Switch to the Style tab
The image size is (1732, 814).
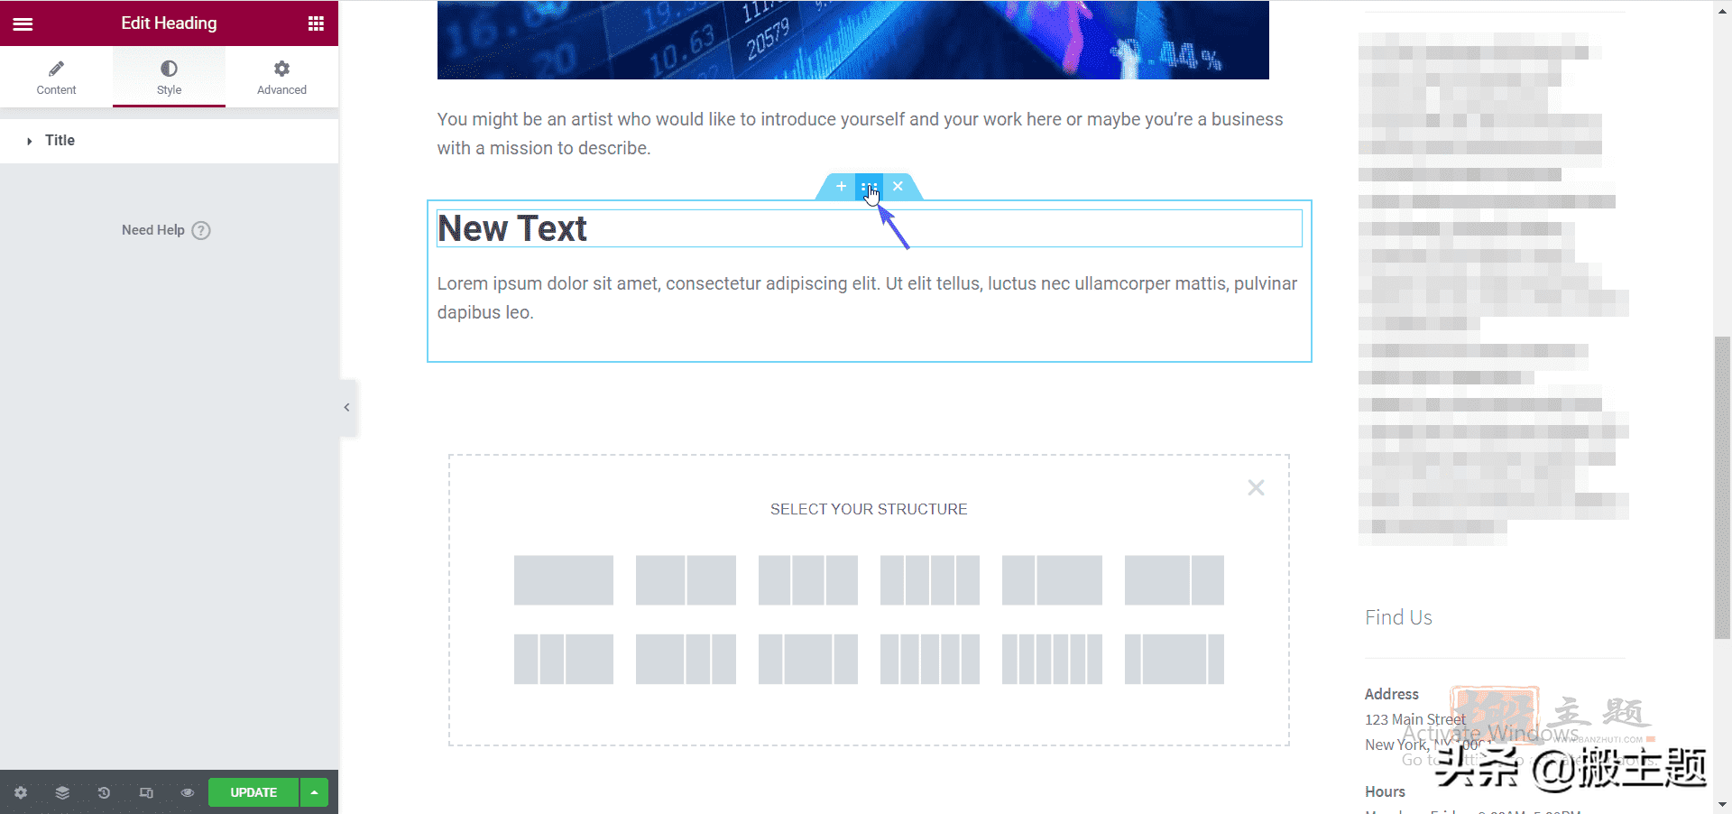coord(169,78)
